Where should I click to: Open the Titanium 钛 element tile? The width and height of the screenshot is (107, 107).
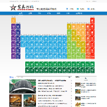27,38
